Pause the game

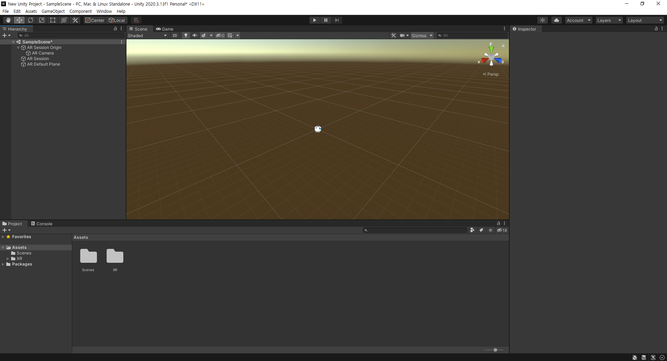pyautogui.click(x=326, y=20)
